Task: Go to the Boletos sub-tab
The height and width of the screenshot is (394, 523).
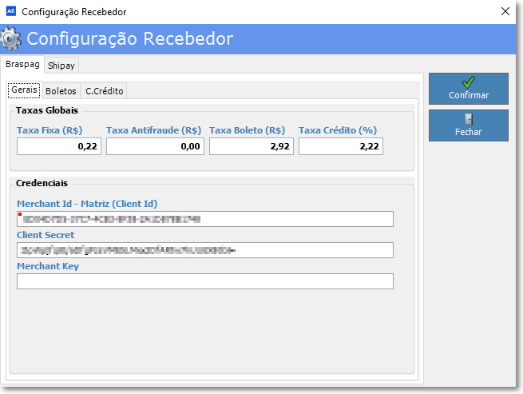Action: point(61,91)
